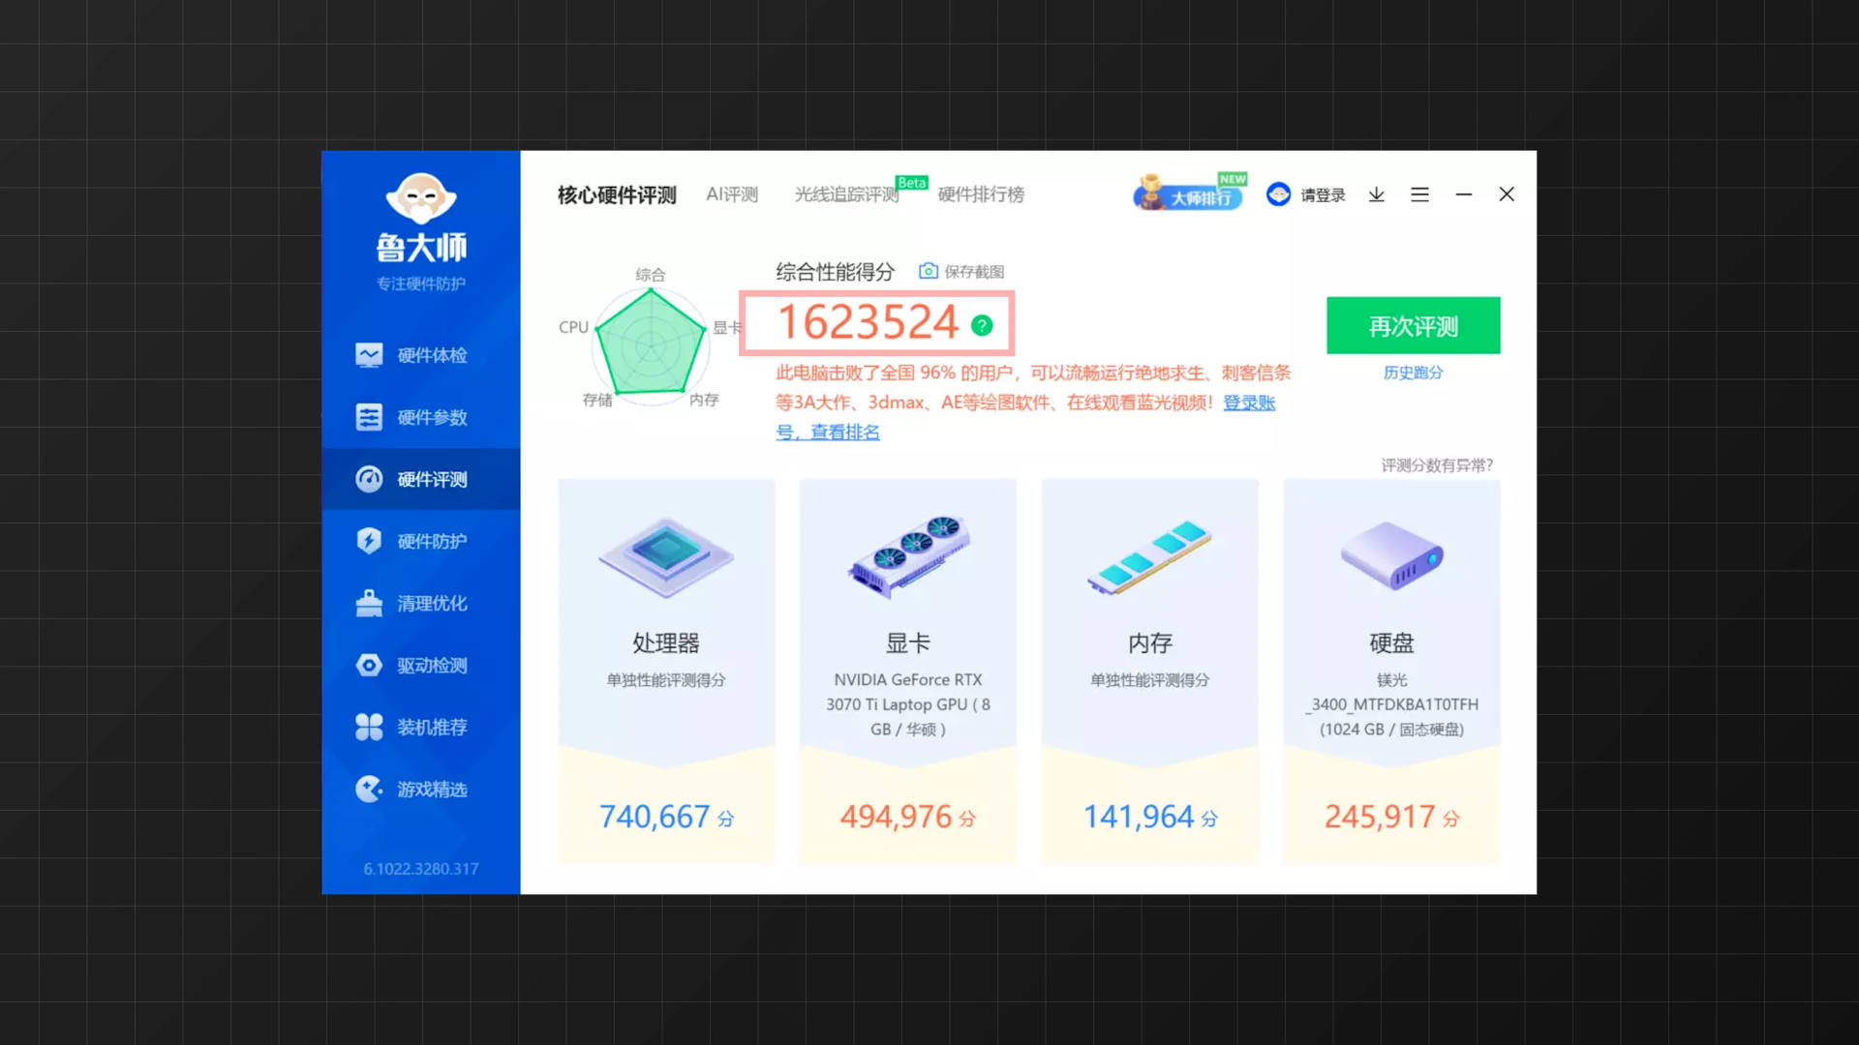Click the download arrow icon in titlebar

point(1376,194)
